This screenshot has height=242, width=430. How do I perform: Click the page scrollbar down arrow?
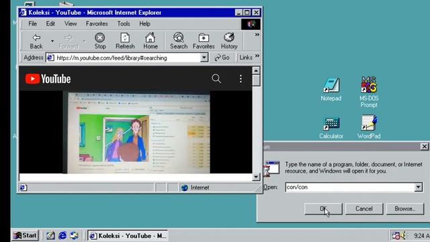[256, 177]
